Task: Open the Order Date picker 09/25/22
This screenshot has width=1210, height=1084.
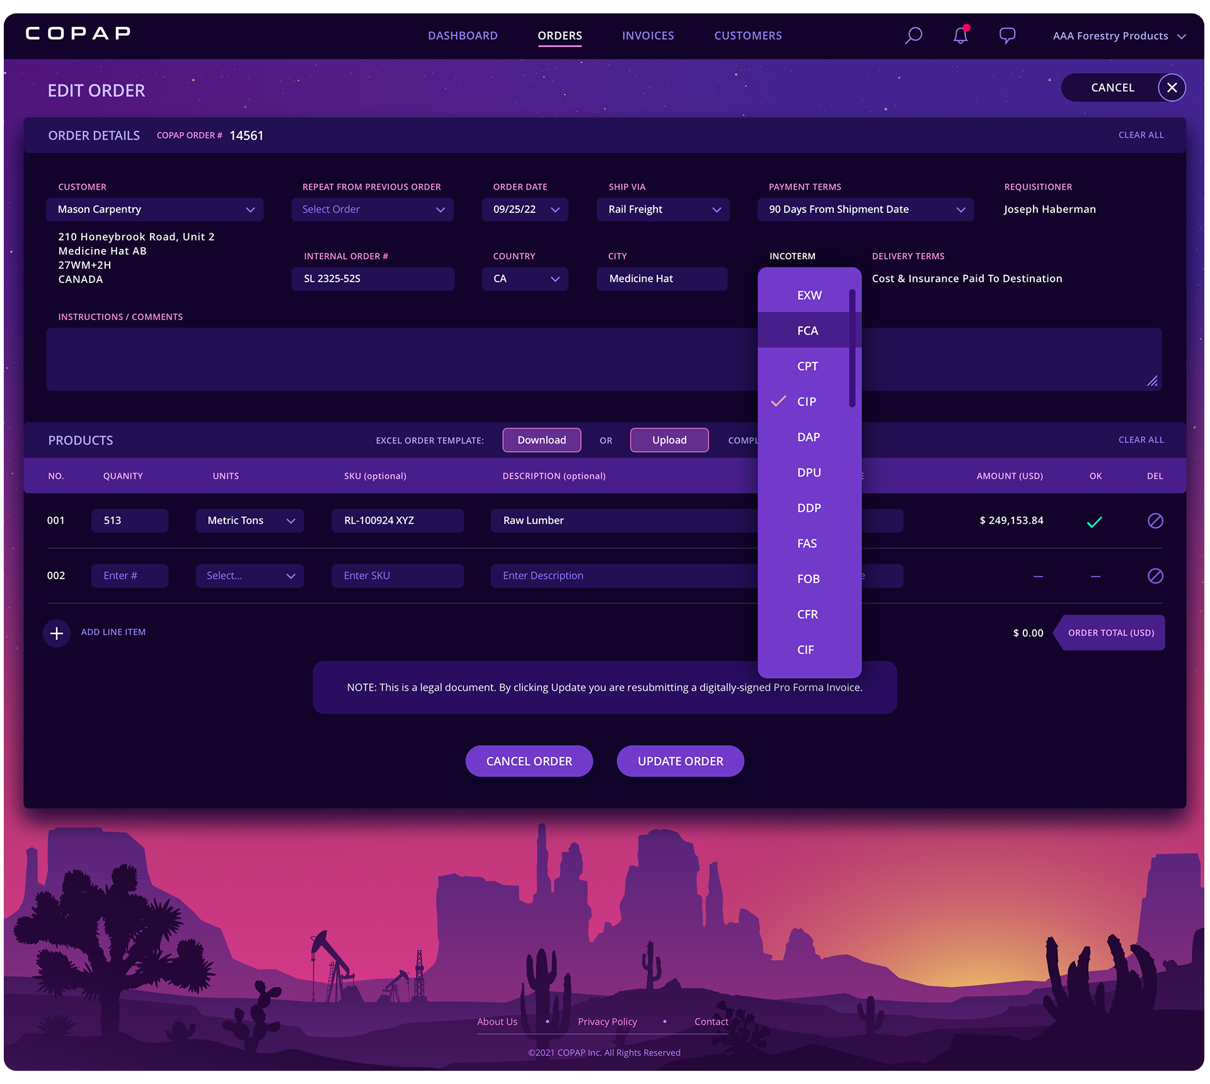Action: pyautogui.click(x=525, y=209)
